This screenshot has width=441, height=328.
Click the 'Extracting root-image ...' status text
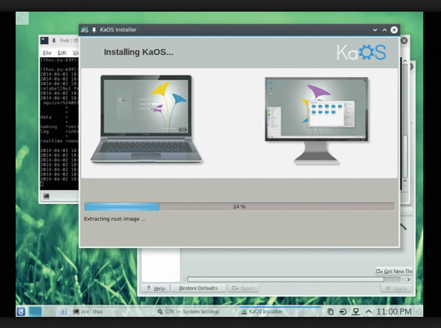point(115,219)
